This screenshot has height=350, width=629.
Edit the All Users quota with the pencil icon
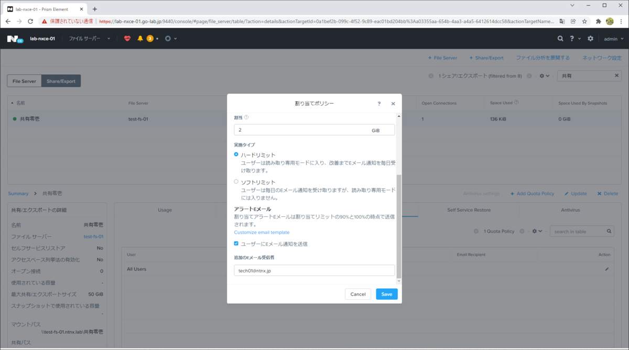click(606, 269)
